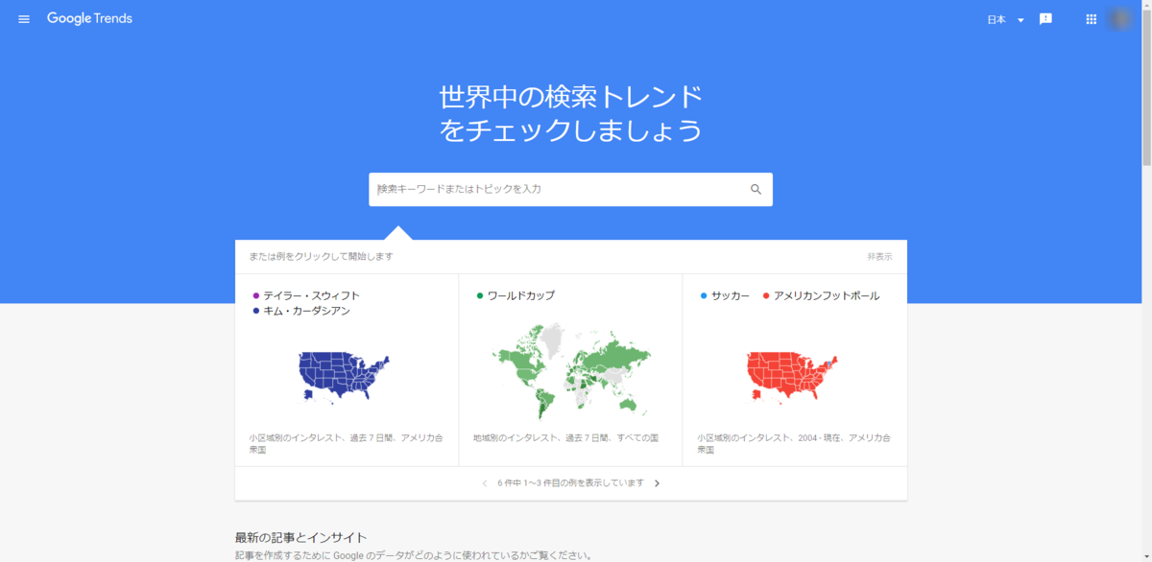Open the green world map example
Image resolution: width=1152 pixels, height=562 pixels.
569,370
